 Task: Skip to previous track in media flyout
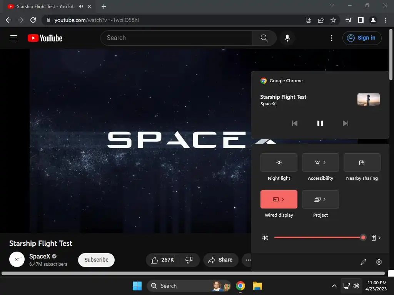[294, 123]
